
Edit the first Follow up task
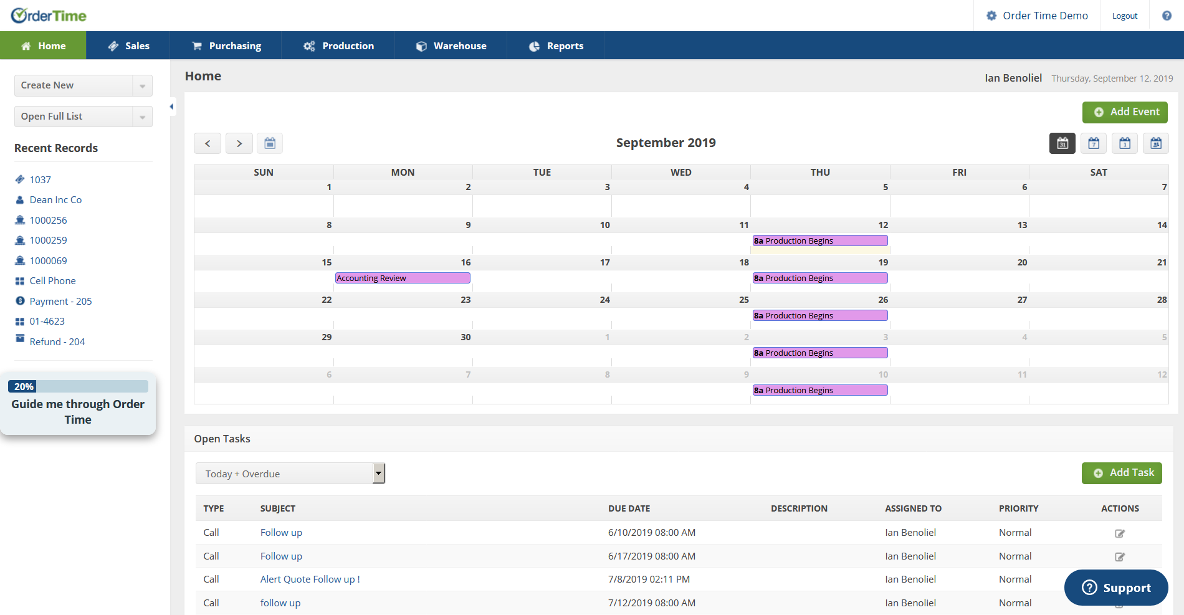click(1120, 533)
